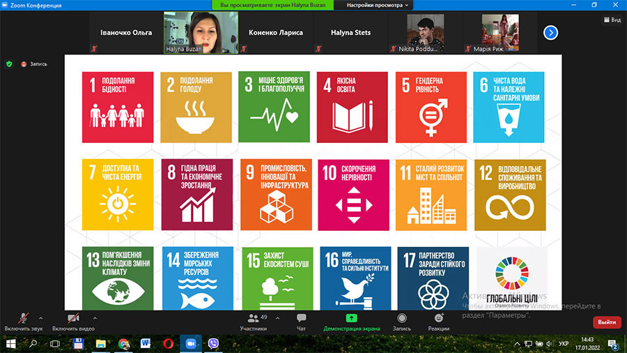Open the Чат chat panel
627x353 pixels.
[x=301, y=322]
